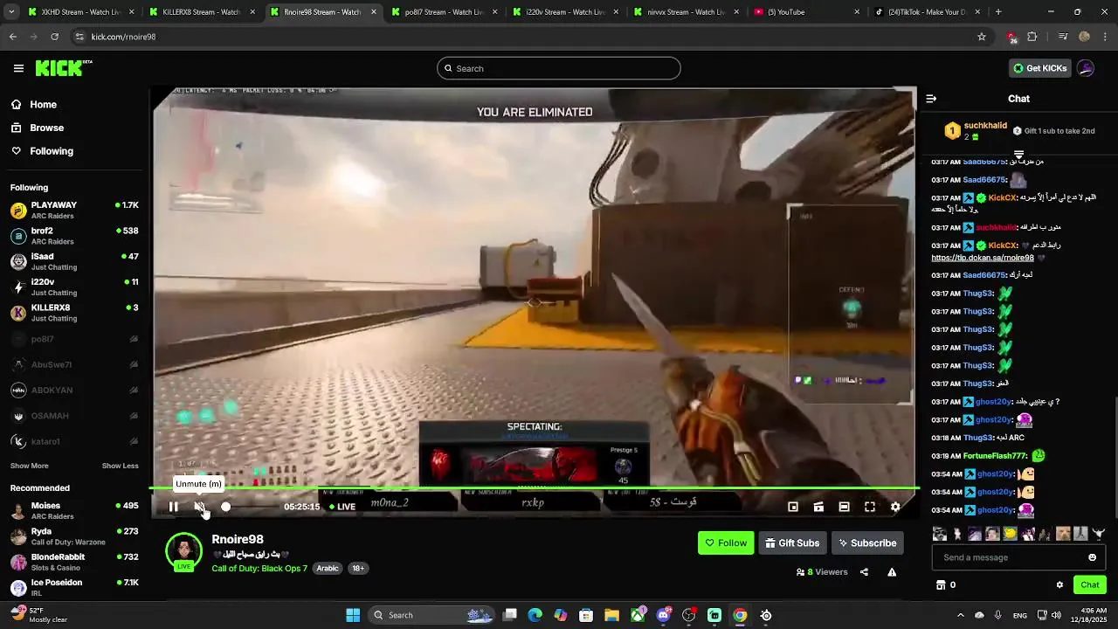This screenshot has width=1118, height=629.
Task: Click Get KICKs button
Action: click(1039, 68)
